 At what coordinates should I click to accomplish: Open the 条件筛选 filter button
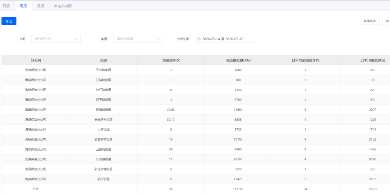pos(369,21)
